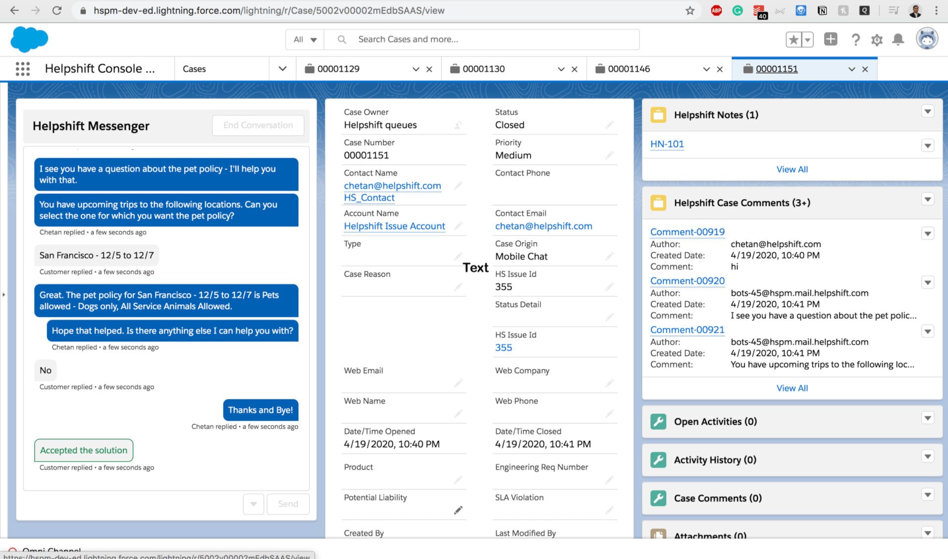Click the Case Comments wrench icon
Image resolution: width=948 pixels, height=559 pixels.
pyautogui.click(x=658, y=498)
